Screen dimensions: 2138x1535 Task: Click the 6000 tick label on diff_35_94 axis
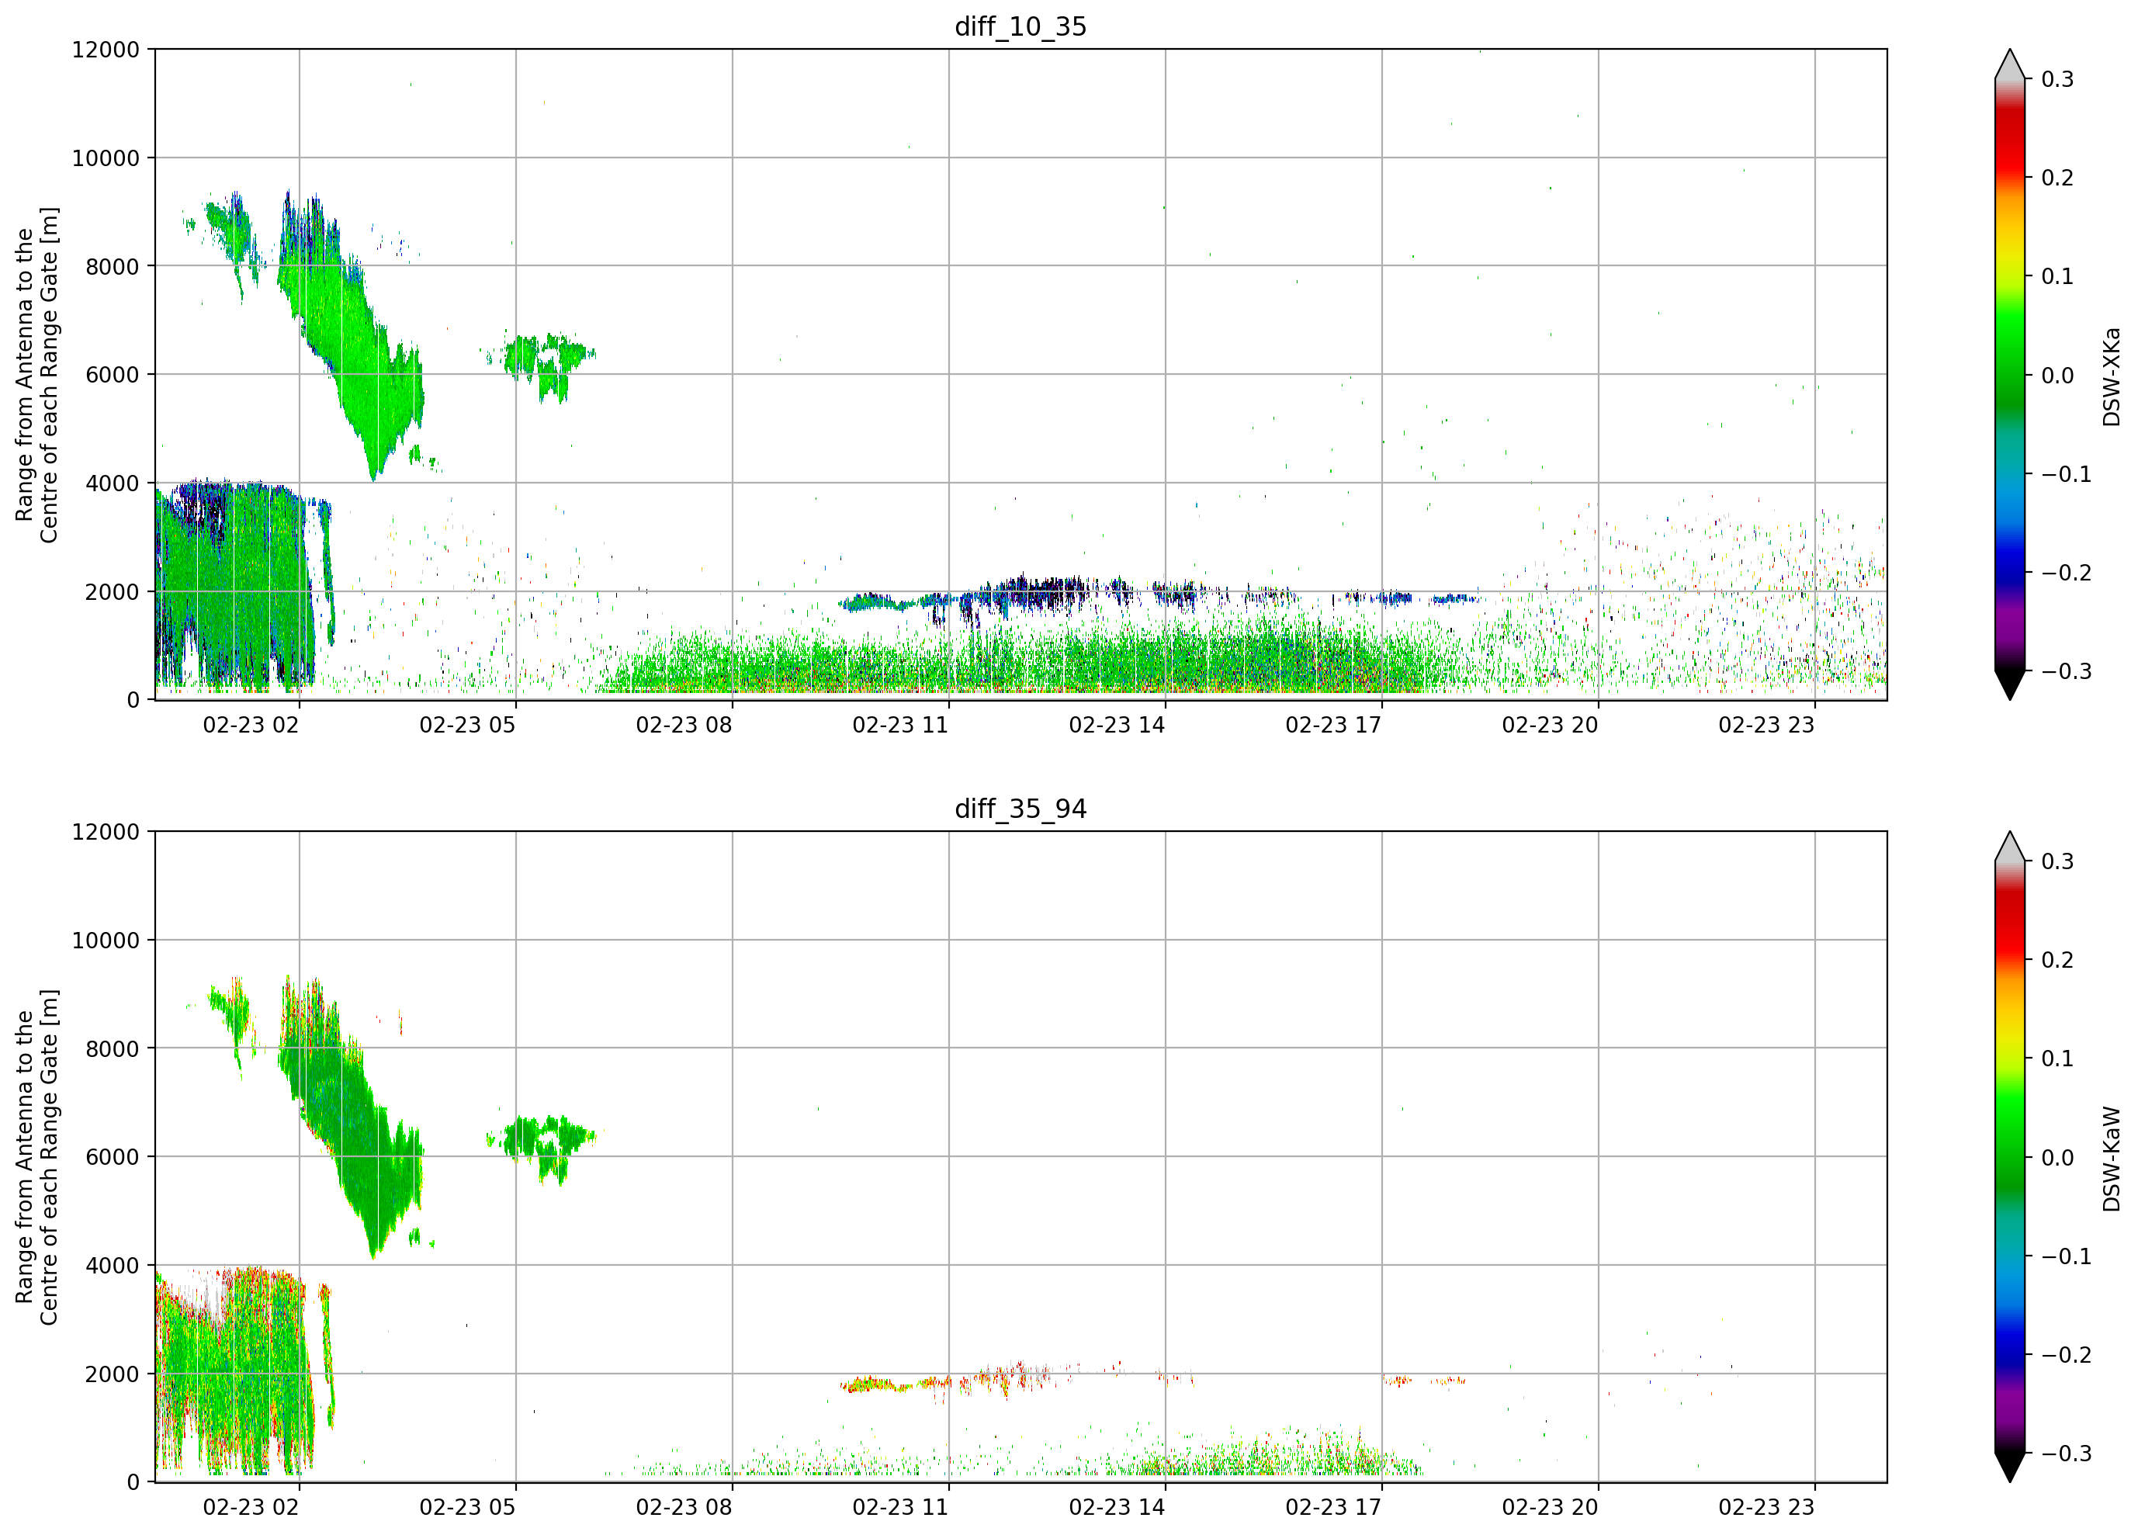113,1158
